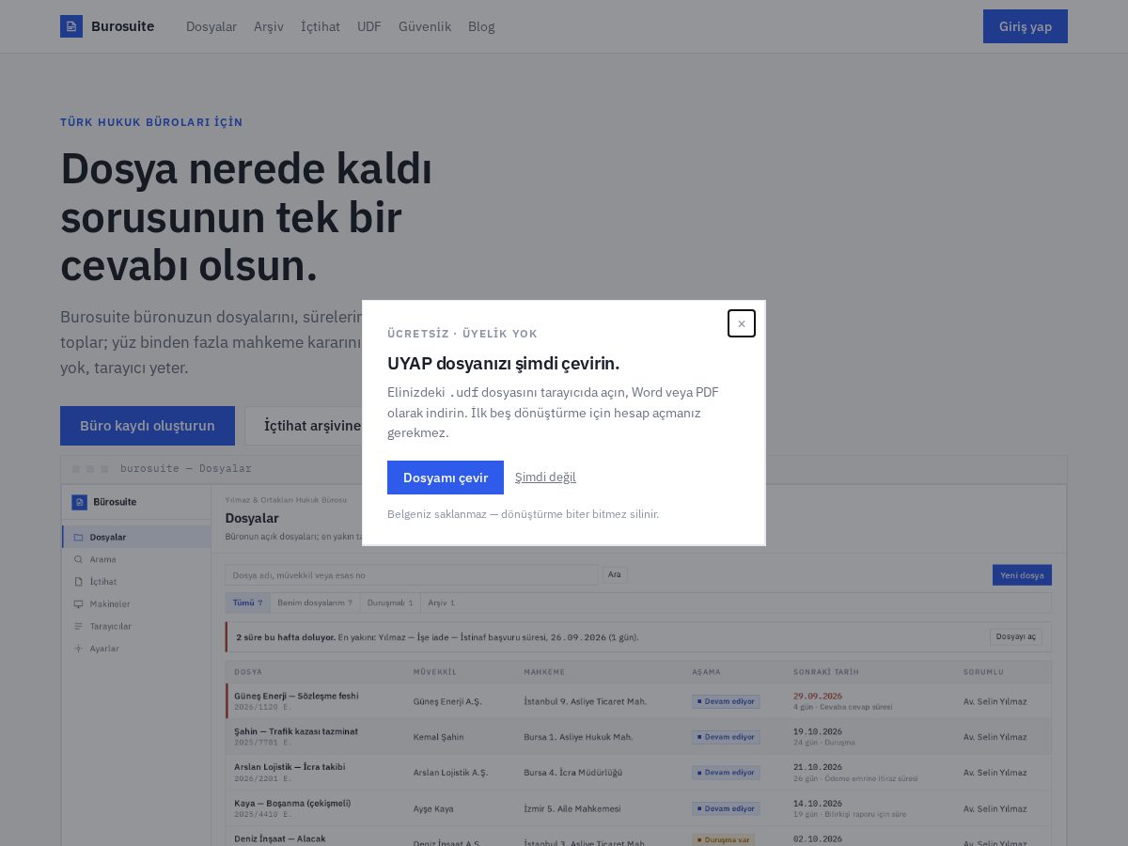
Task: Click the date 29.09.2026
Action: tap(818, 696)
